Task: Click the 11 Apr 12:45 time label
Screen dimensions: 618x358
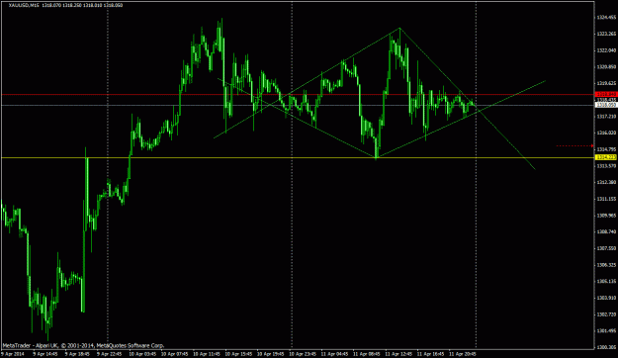Action: click(398, 354)
